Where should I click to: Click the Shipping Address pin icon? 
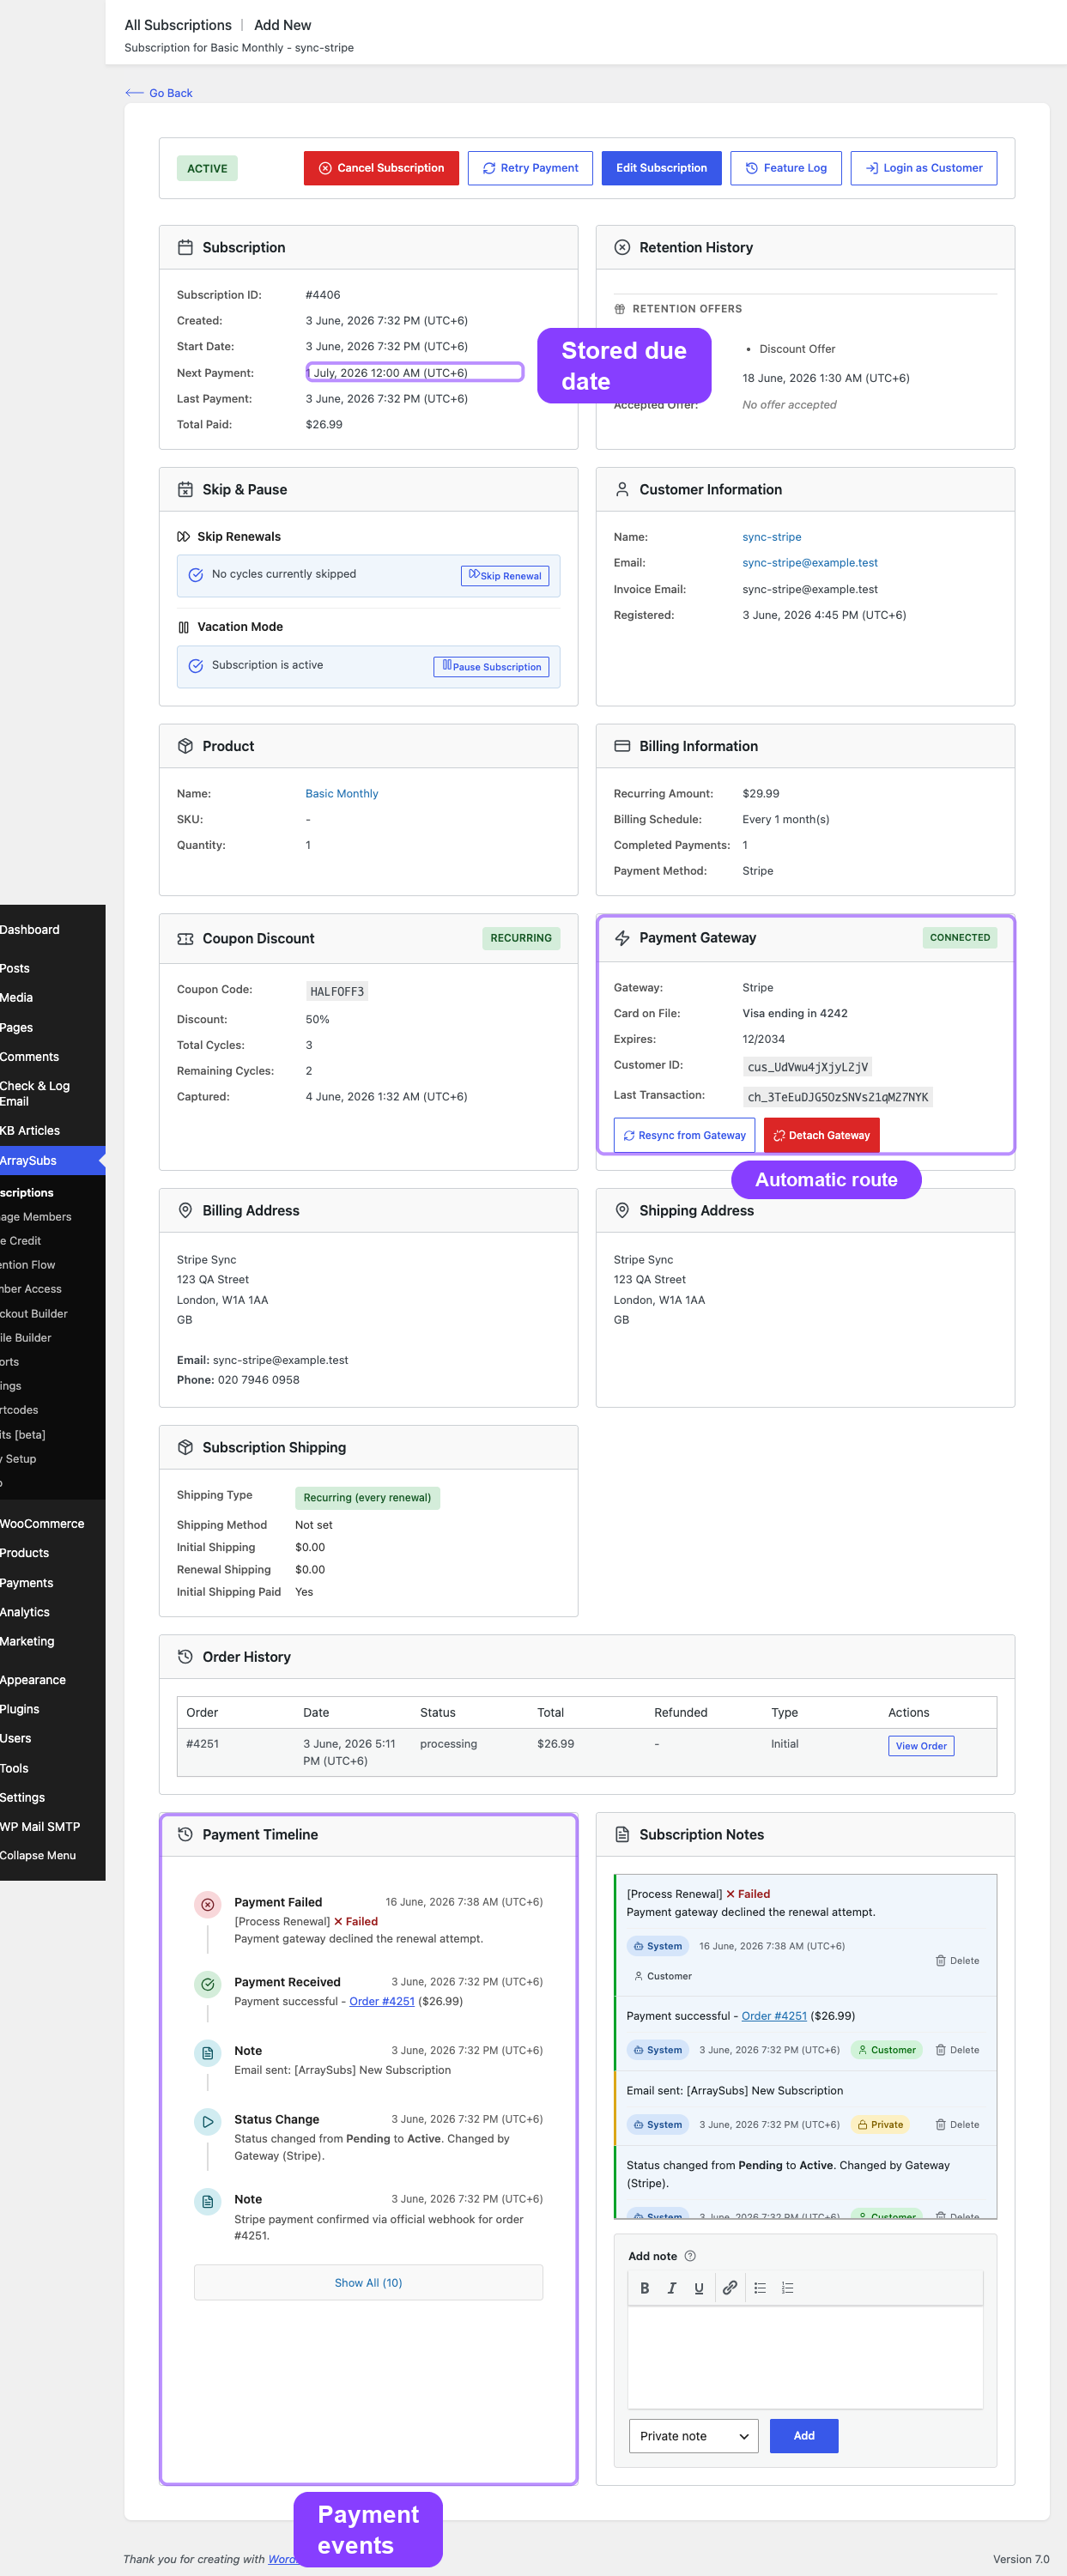click(x=622, y=1210)
